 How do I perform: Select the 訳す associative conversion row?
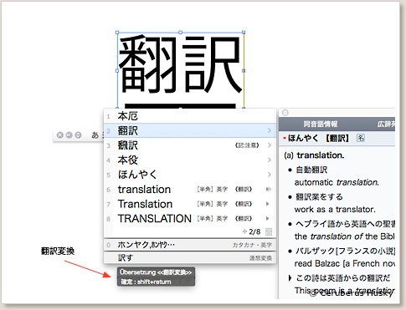point(190,257)
